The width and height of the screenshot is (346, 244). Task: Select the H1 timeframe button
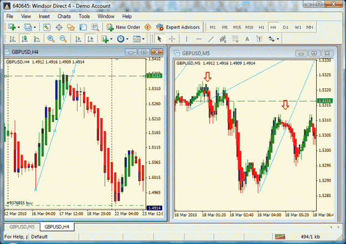pyautogui.click(x=261, y=27)
